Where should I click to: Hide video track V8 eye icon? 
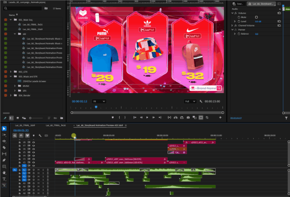[34, 143]
